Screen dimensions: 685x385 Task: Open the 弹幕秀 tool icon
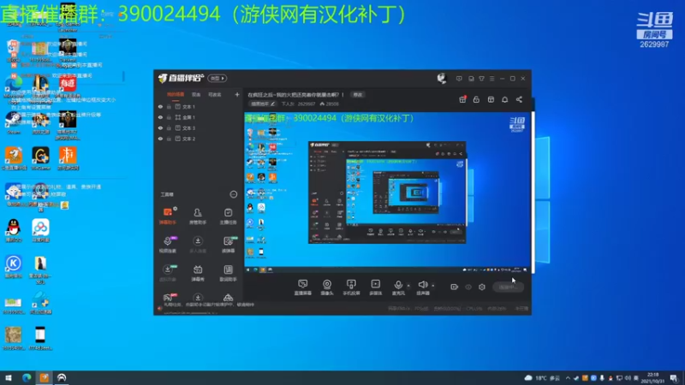[x=198, y=273]
